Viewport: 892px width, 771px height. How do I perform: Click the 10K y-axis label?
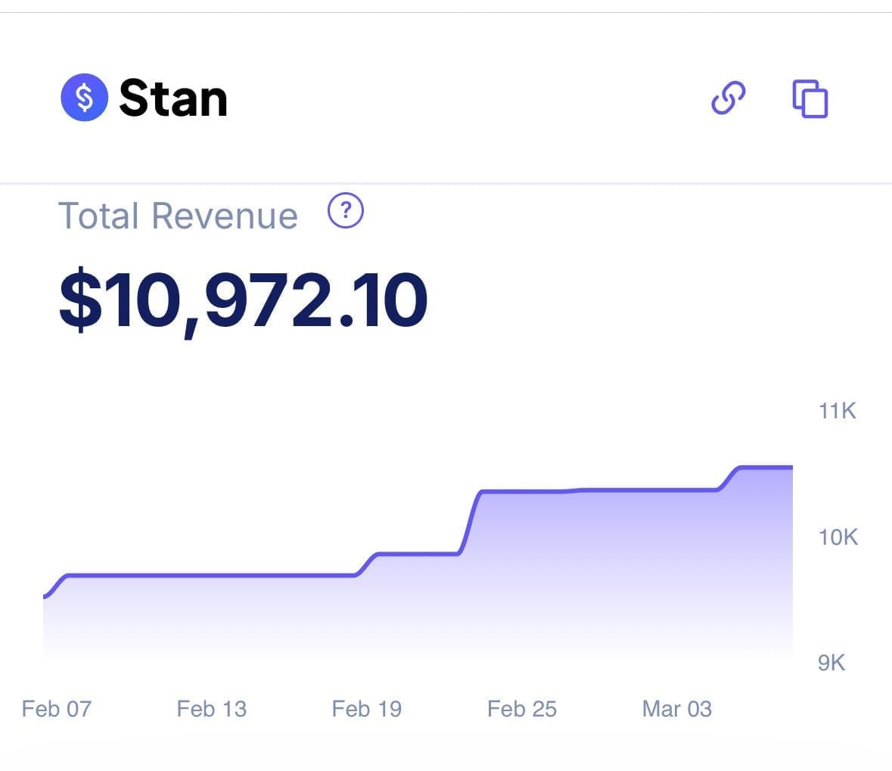tap(838, 537)
